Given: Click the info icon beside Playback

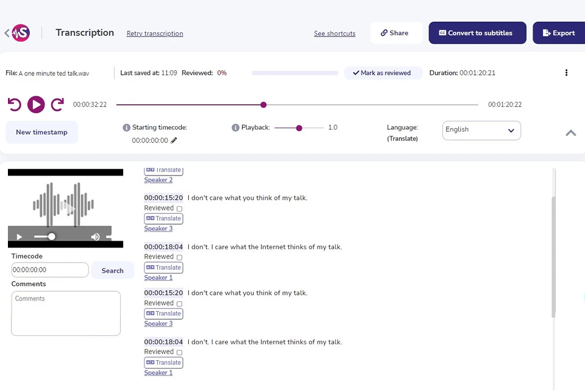Looking at the screenshot, I should (x=235, y=127).
